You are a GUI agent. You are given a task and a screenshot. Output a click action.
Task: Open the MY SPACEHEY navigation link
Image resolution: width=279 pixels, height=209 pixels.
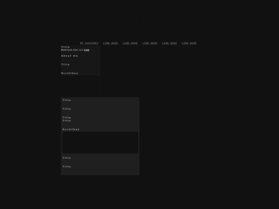pos(89,43)
